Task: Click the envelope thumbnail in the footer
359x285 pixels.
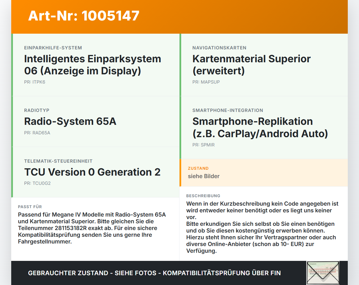Action: tap(323, 273)
